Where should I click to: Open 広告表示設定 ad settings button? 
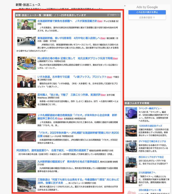pos(147,17)
